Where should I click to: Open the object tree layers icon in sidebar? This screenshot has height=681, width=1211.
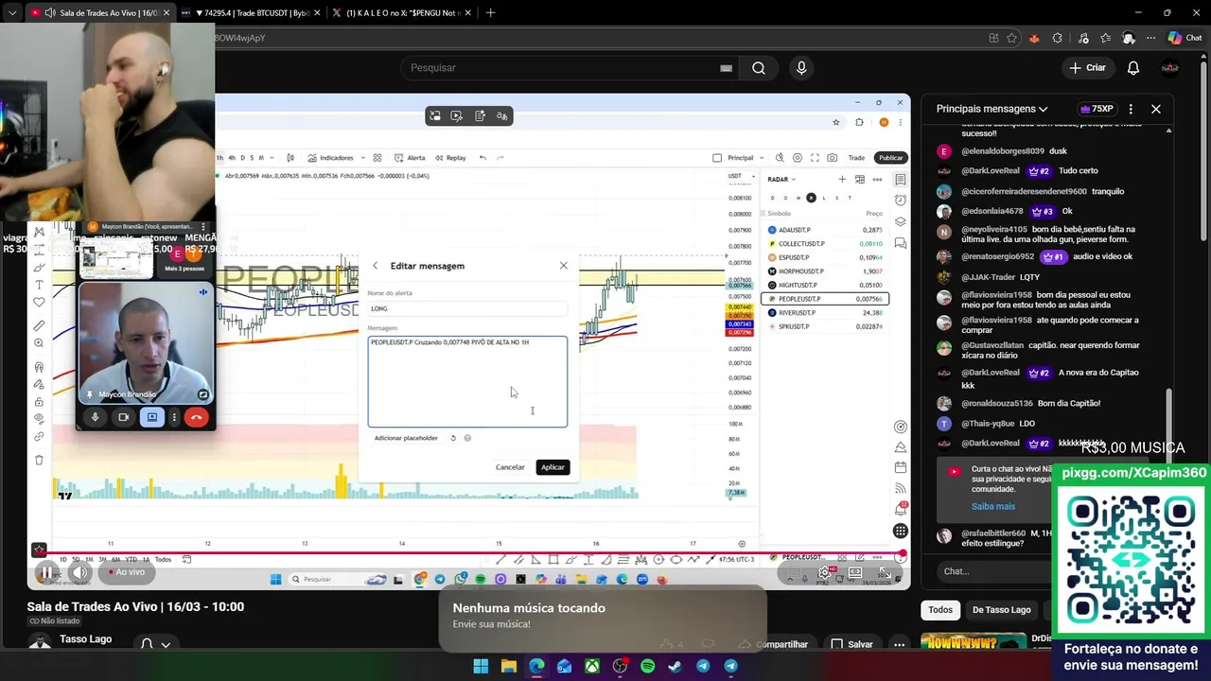tap(901, 221)
